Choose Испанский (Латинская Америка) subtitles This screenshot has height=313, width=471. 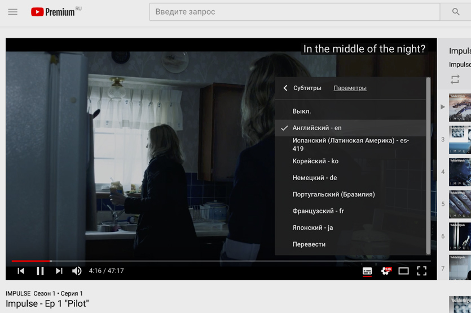pyautogui.click(x=350, y=145)
